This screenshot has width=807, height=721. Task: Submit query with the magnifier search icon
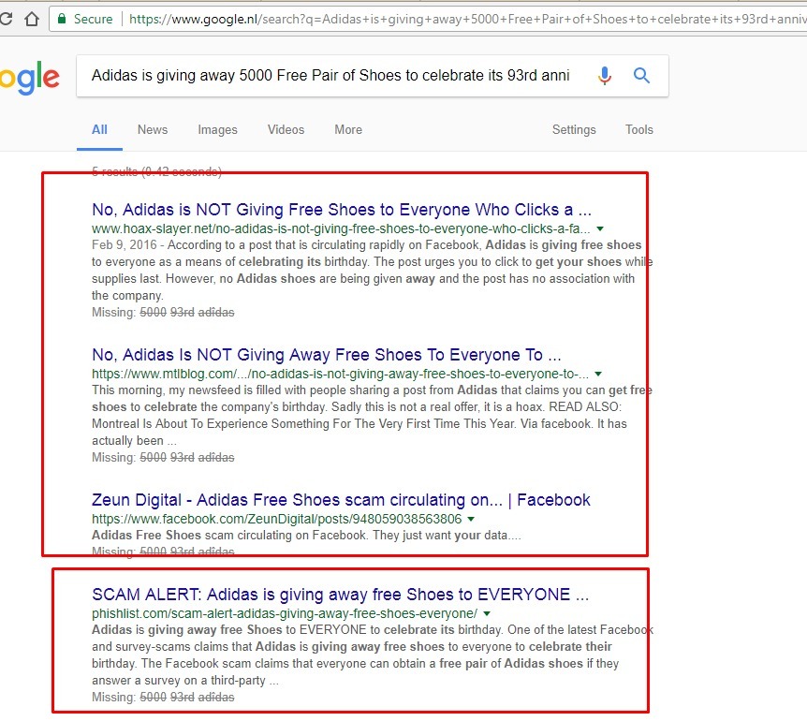641,76
